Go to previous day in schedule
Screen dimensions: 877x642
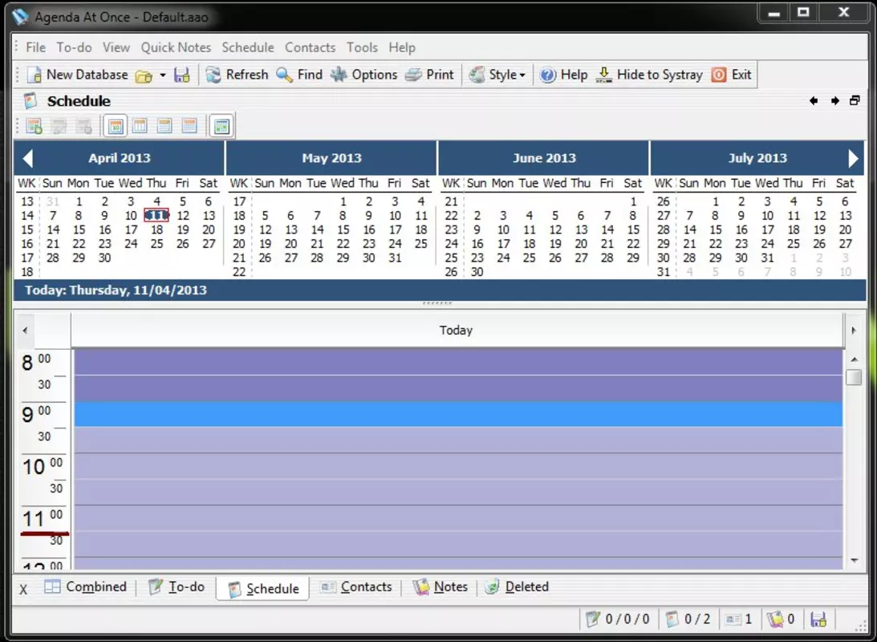click(x=25, y=331)
